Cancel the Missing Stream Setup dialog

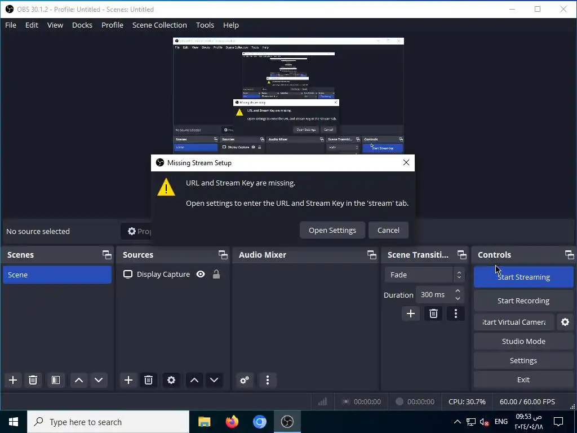click(388, 230)
